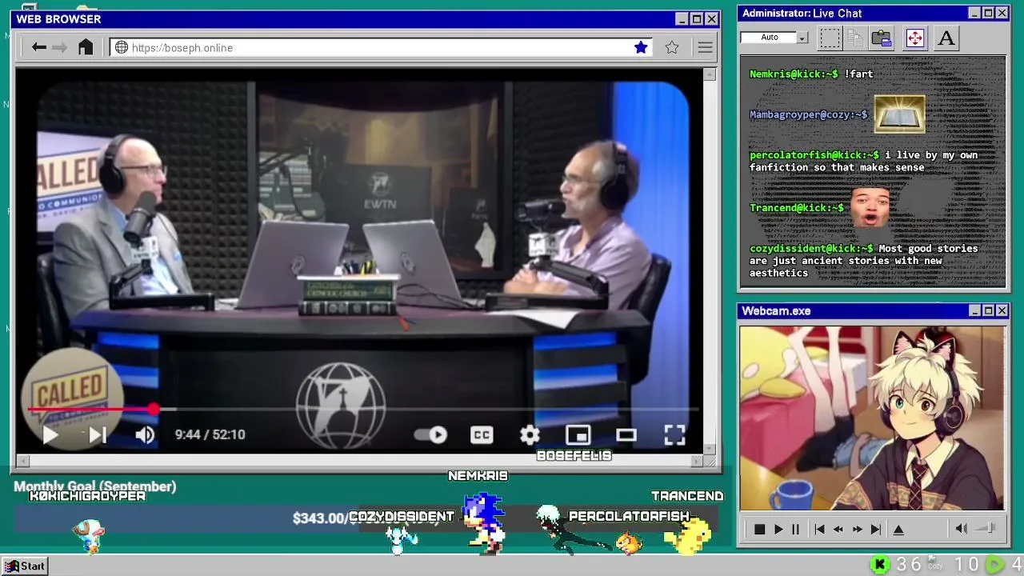
Task: Click Trancend's face emote in chat
Action: click(x=870, y=206)
